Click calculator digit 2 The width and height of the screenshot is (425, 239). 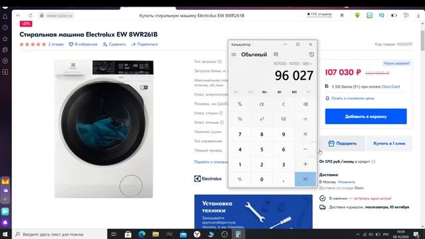(x=262, y=164)
